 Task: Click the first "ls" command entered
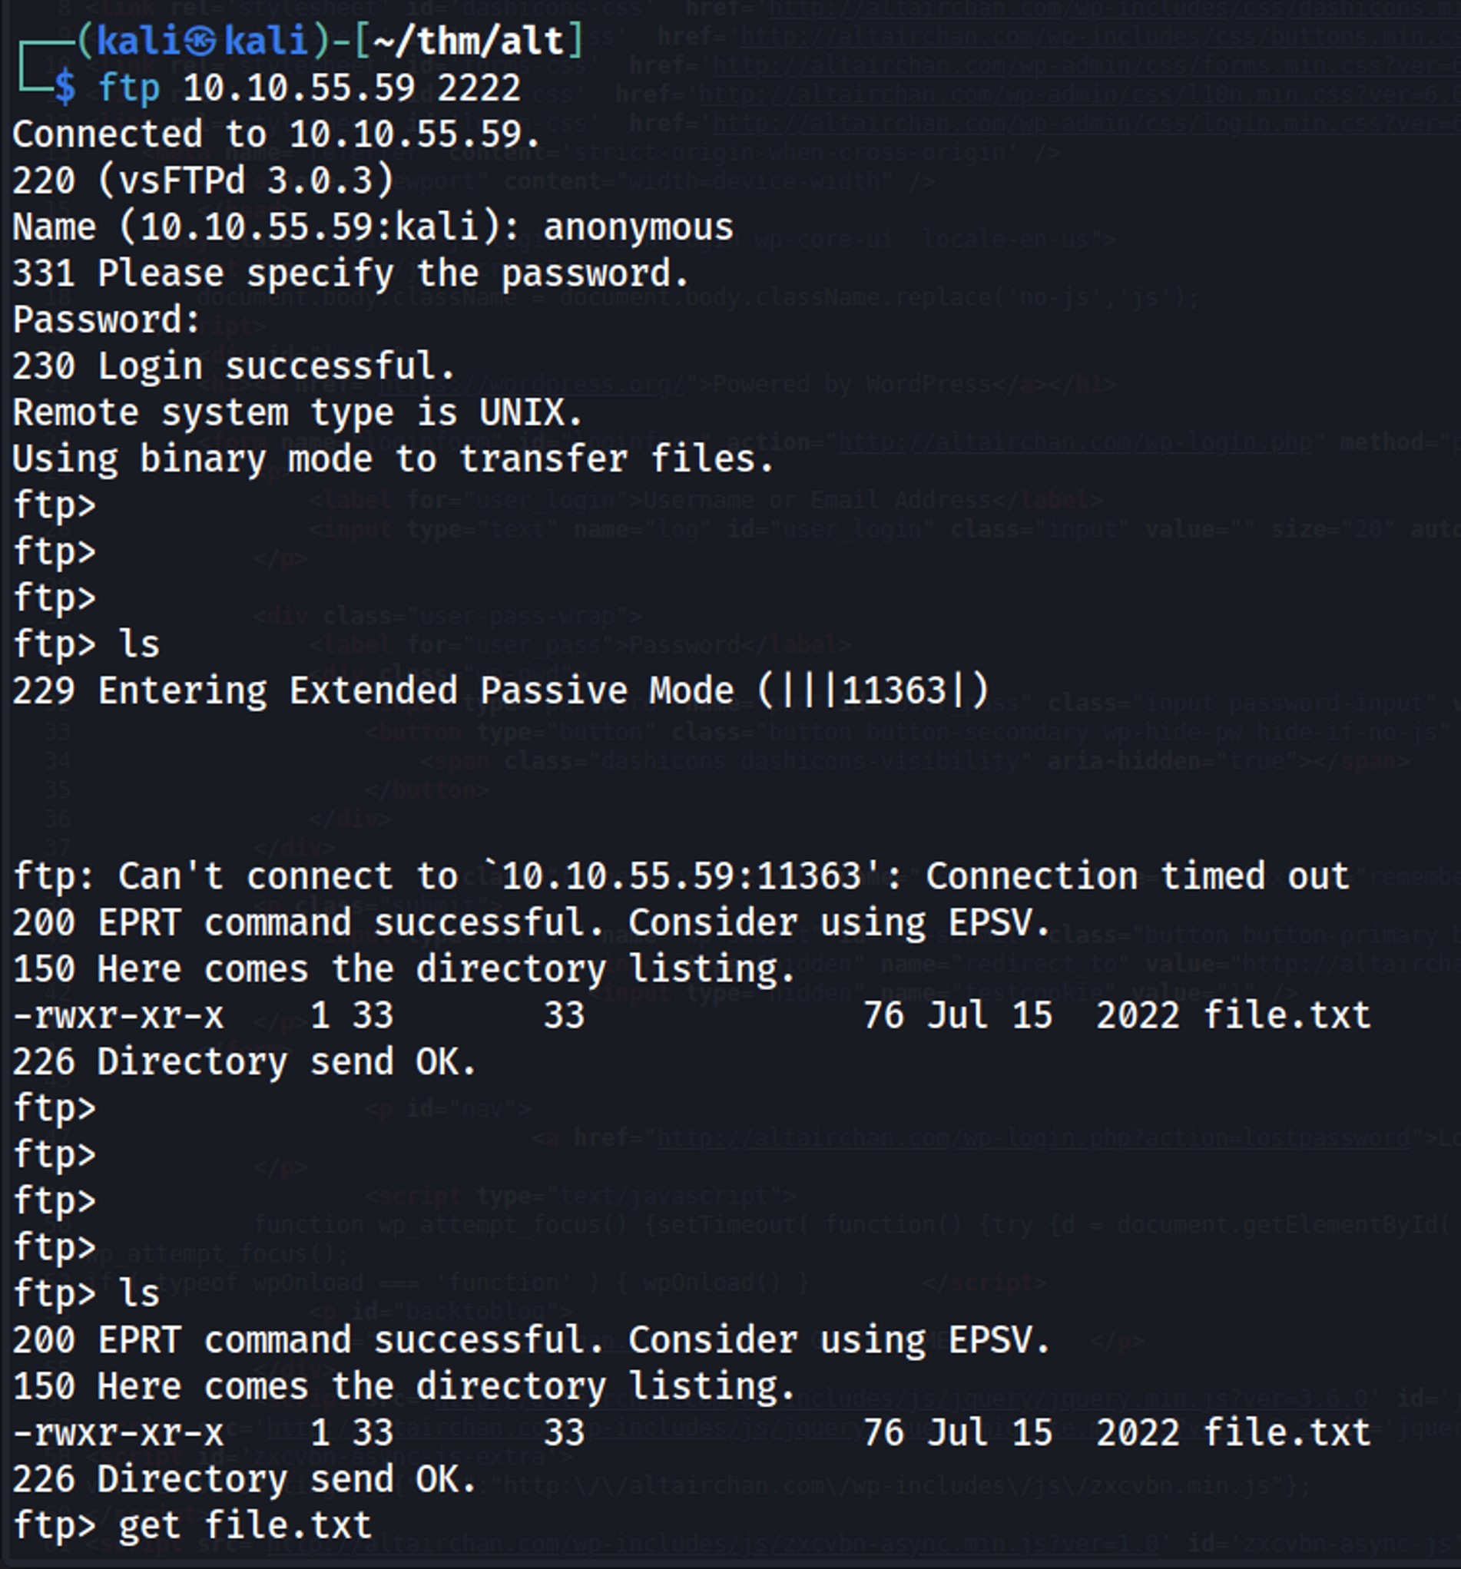coord(139,645)
